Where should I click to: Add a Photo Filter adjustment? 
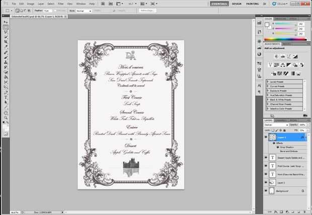(x=295, y=65)
